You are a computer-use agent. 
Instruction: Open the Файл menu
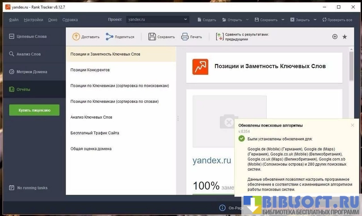point(13,20)
